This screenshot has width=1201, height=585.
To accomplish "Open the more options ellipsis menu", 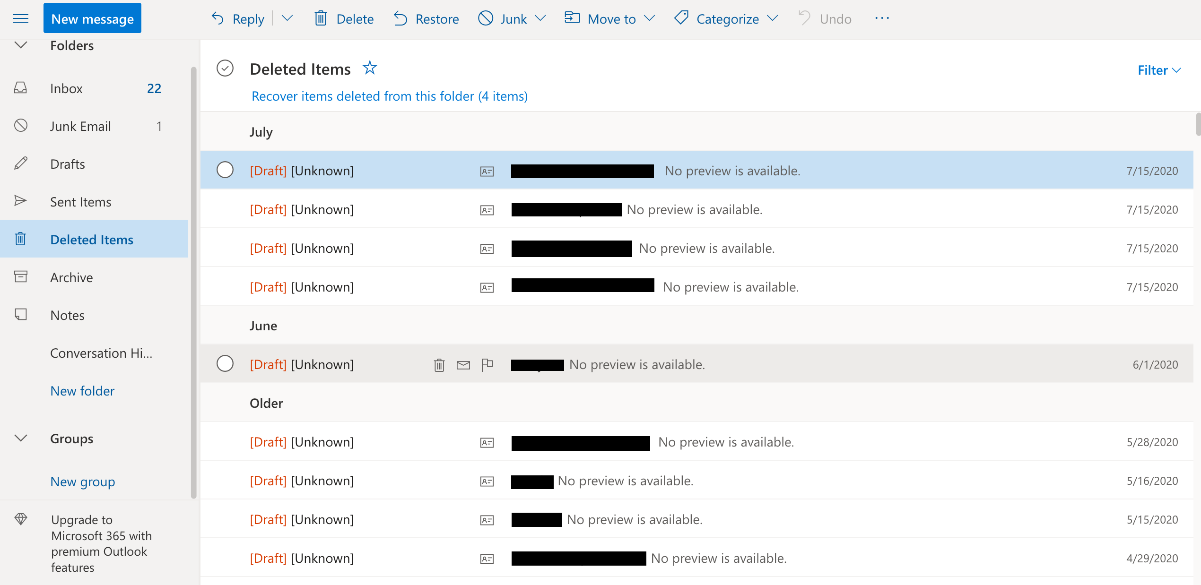I will click(x=882, y=18).
